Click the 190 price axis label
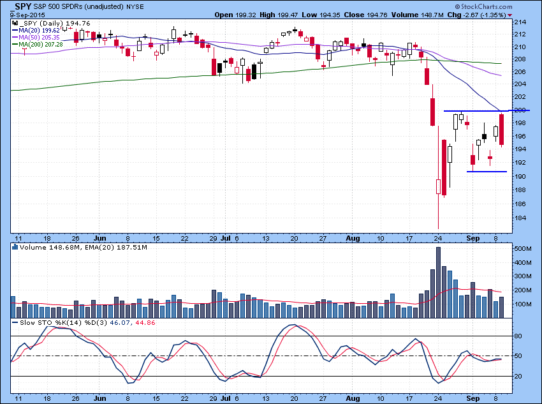542x404 pixels. [520, 176]
